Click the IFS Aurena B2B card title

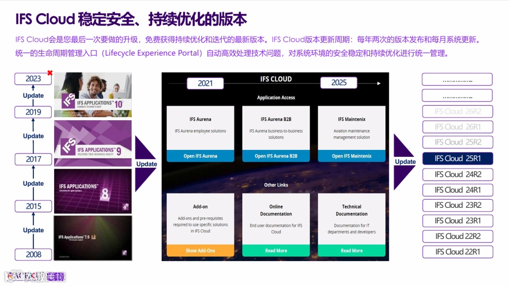(x=276, y=119)
